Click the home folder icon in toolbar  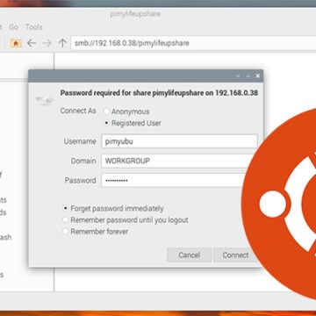pos(16,43)
